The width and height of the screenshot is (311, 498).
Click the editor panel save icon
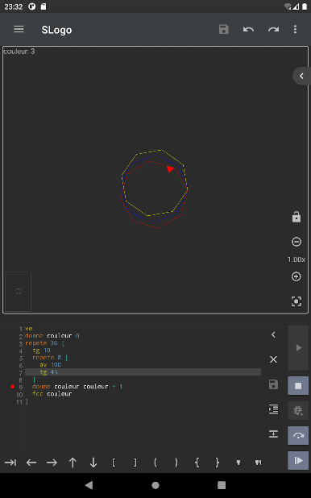(273, 384)
